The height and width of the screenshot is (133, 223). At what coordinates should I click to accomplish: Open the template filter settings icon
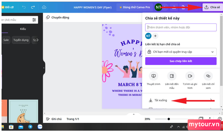34,20
